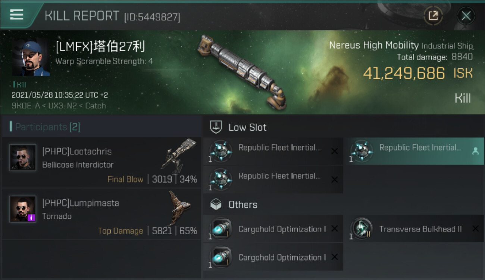Click the first Cargohold Optimization I rig icon
The height and width of the screenshot is (280, 485).
click(220, 229)
